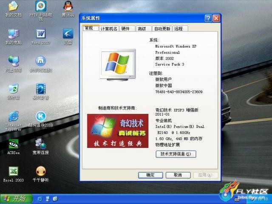This screenshot has width=272, height=204.
Task: Click the 制造商和技术支持商 label
Action: 117,108
